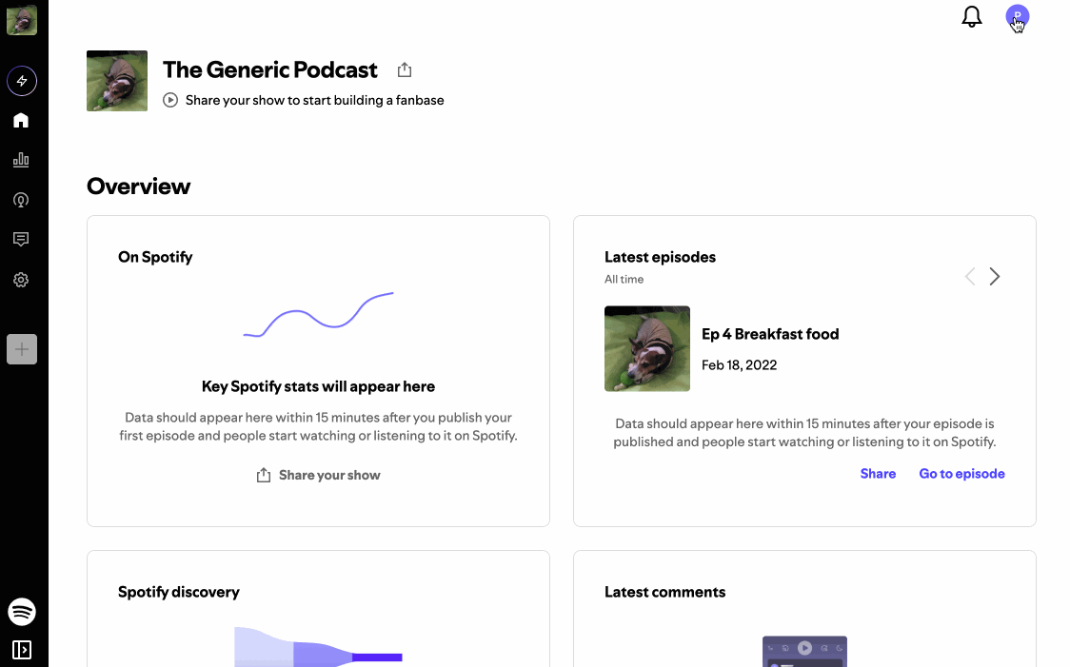1070x667 pixels.
Task: Click 'Share your show to start building a fanbase'
Action: pyautogui.click(x=314, y=100)
